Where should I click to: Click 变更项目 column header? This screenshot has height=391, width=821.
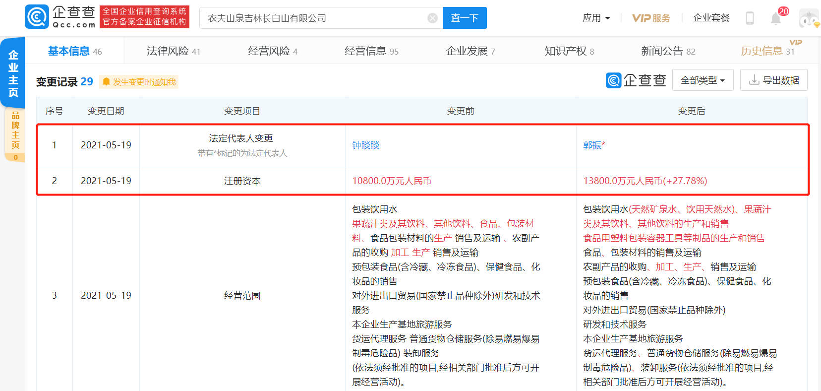click(242, 111)
